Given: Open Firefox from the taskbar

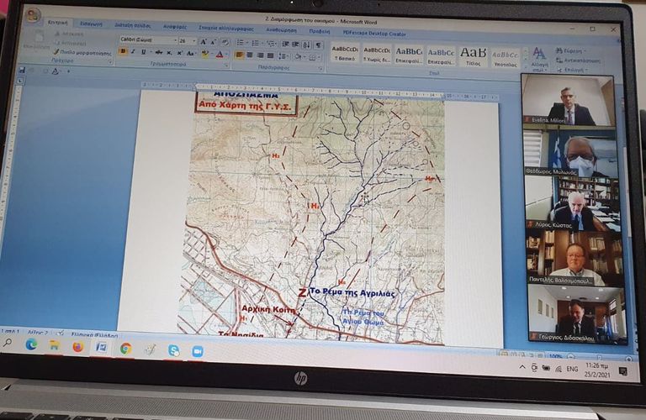Looking at the screenshot, I should tap(78, 347).
